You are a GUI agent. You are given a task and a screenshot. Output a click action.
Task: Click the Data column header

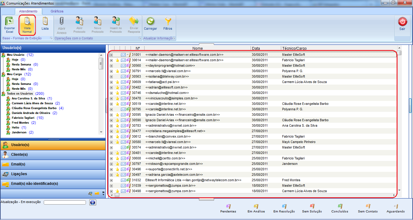click(256, 48)
